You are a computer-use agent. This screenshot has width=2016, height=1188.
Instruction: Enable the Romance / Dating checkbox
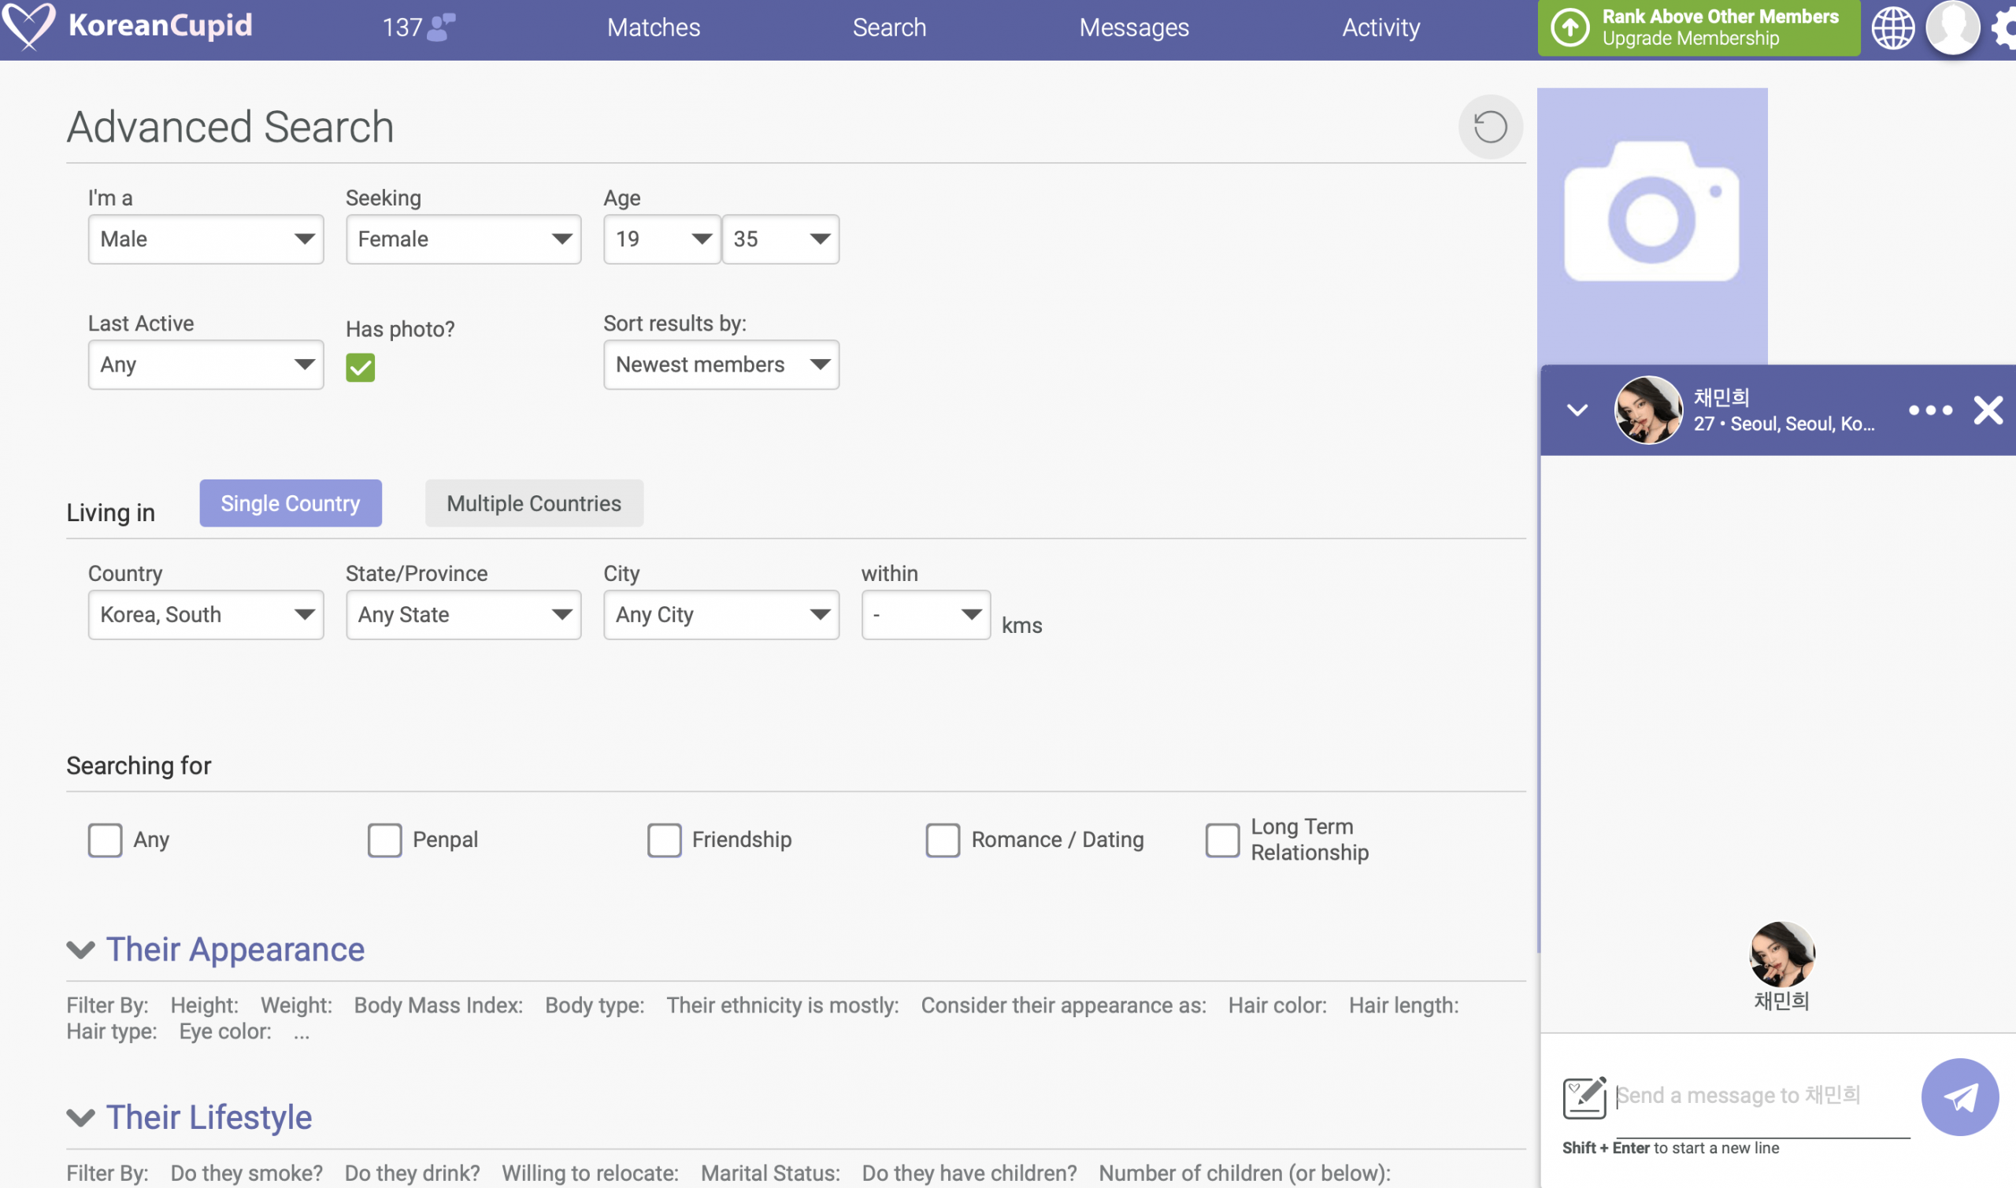pyautogui.click(x=941, y=838)
